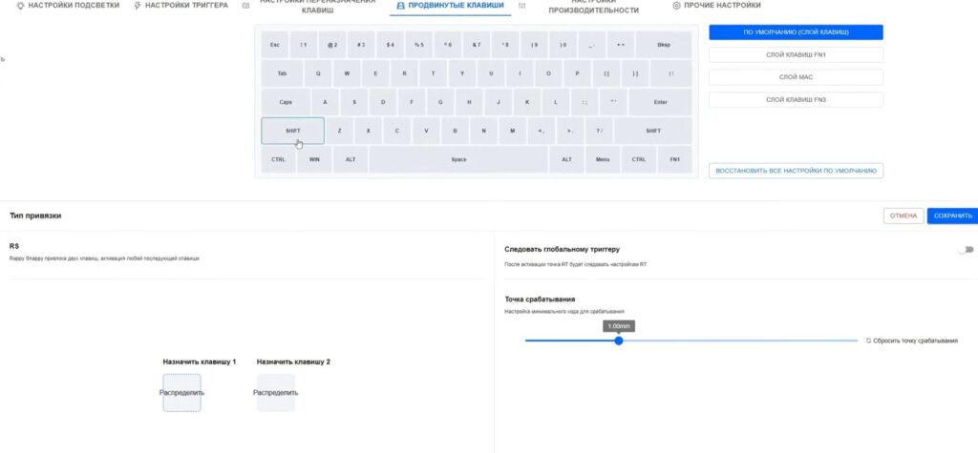
Task: Click the keyboard icon beside Продвинутые клавиши
Action: [x=399, y=6]
